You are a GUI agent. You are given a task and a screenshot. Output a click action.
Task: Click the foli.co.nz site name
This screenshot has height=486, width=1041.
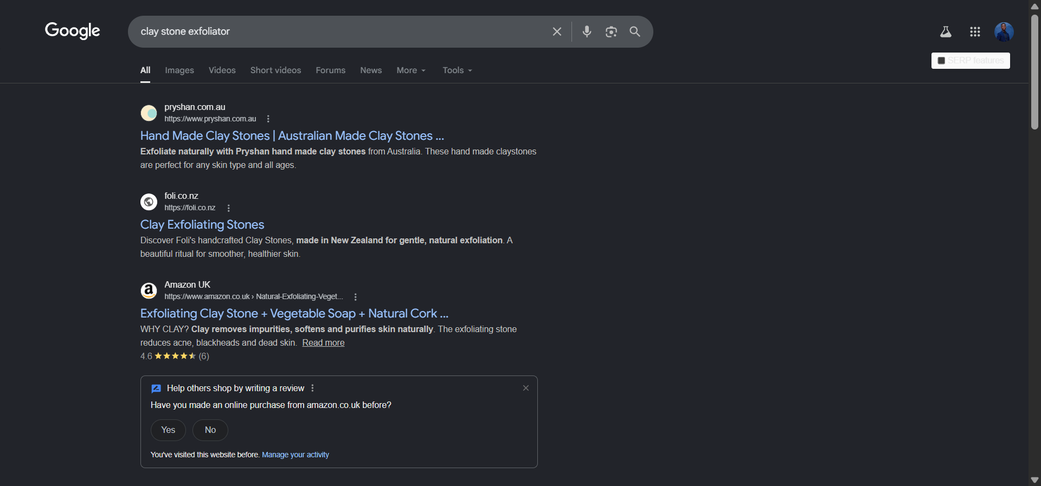(181, 196)
